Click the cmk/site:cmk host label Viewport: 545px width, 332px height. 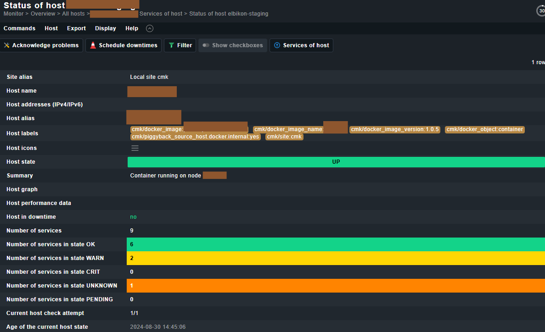point(284,137)
